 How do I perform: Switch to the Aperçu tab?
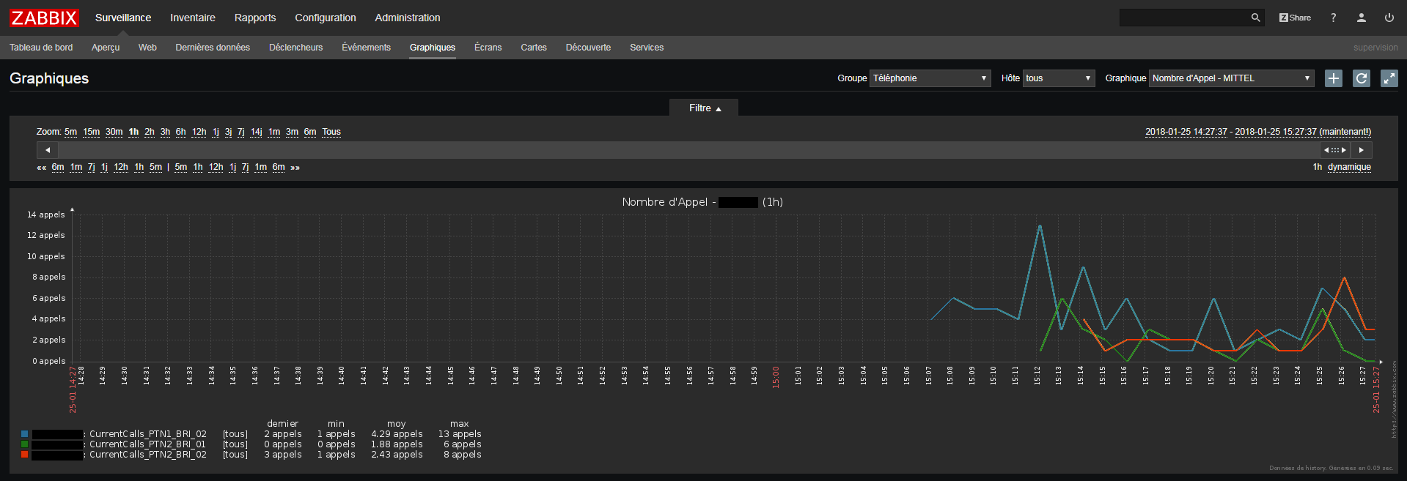pos(106,48)
